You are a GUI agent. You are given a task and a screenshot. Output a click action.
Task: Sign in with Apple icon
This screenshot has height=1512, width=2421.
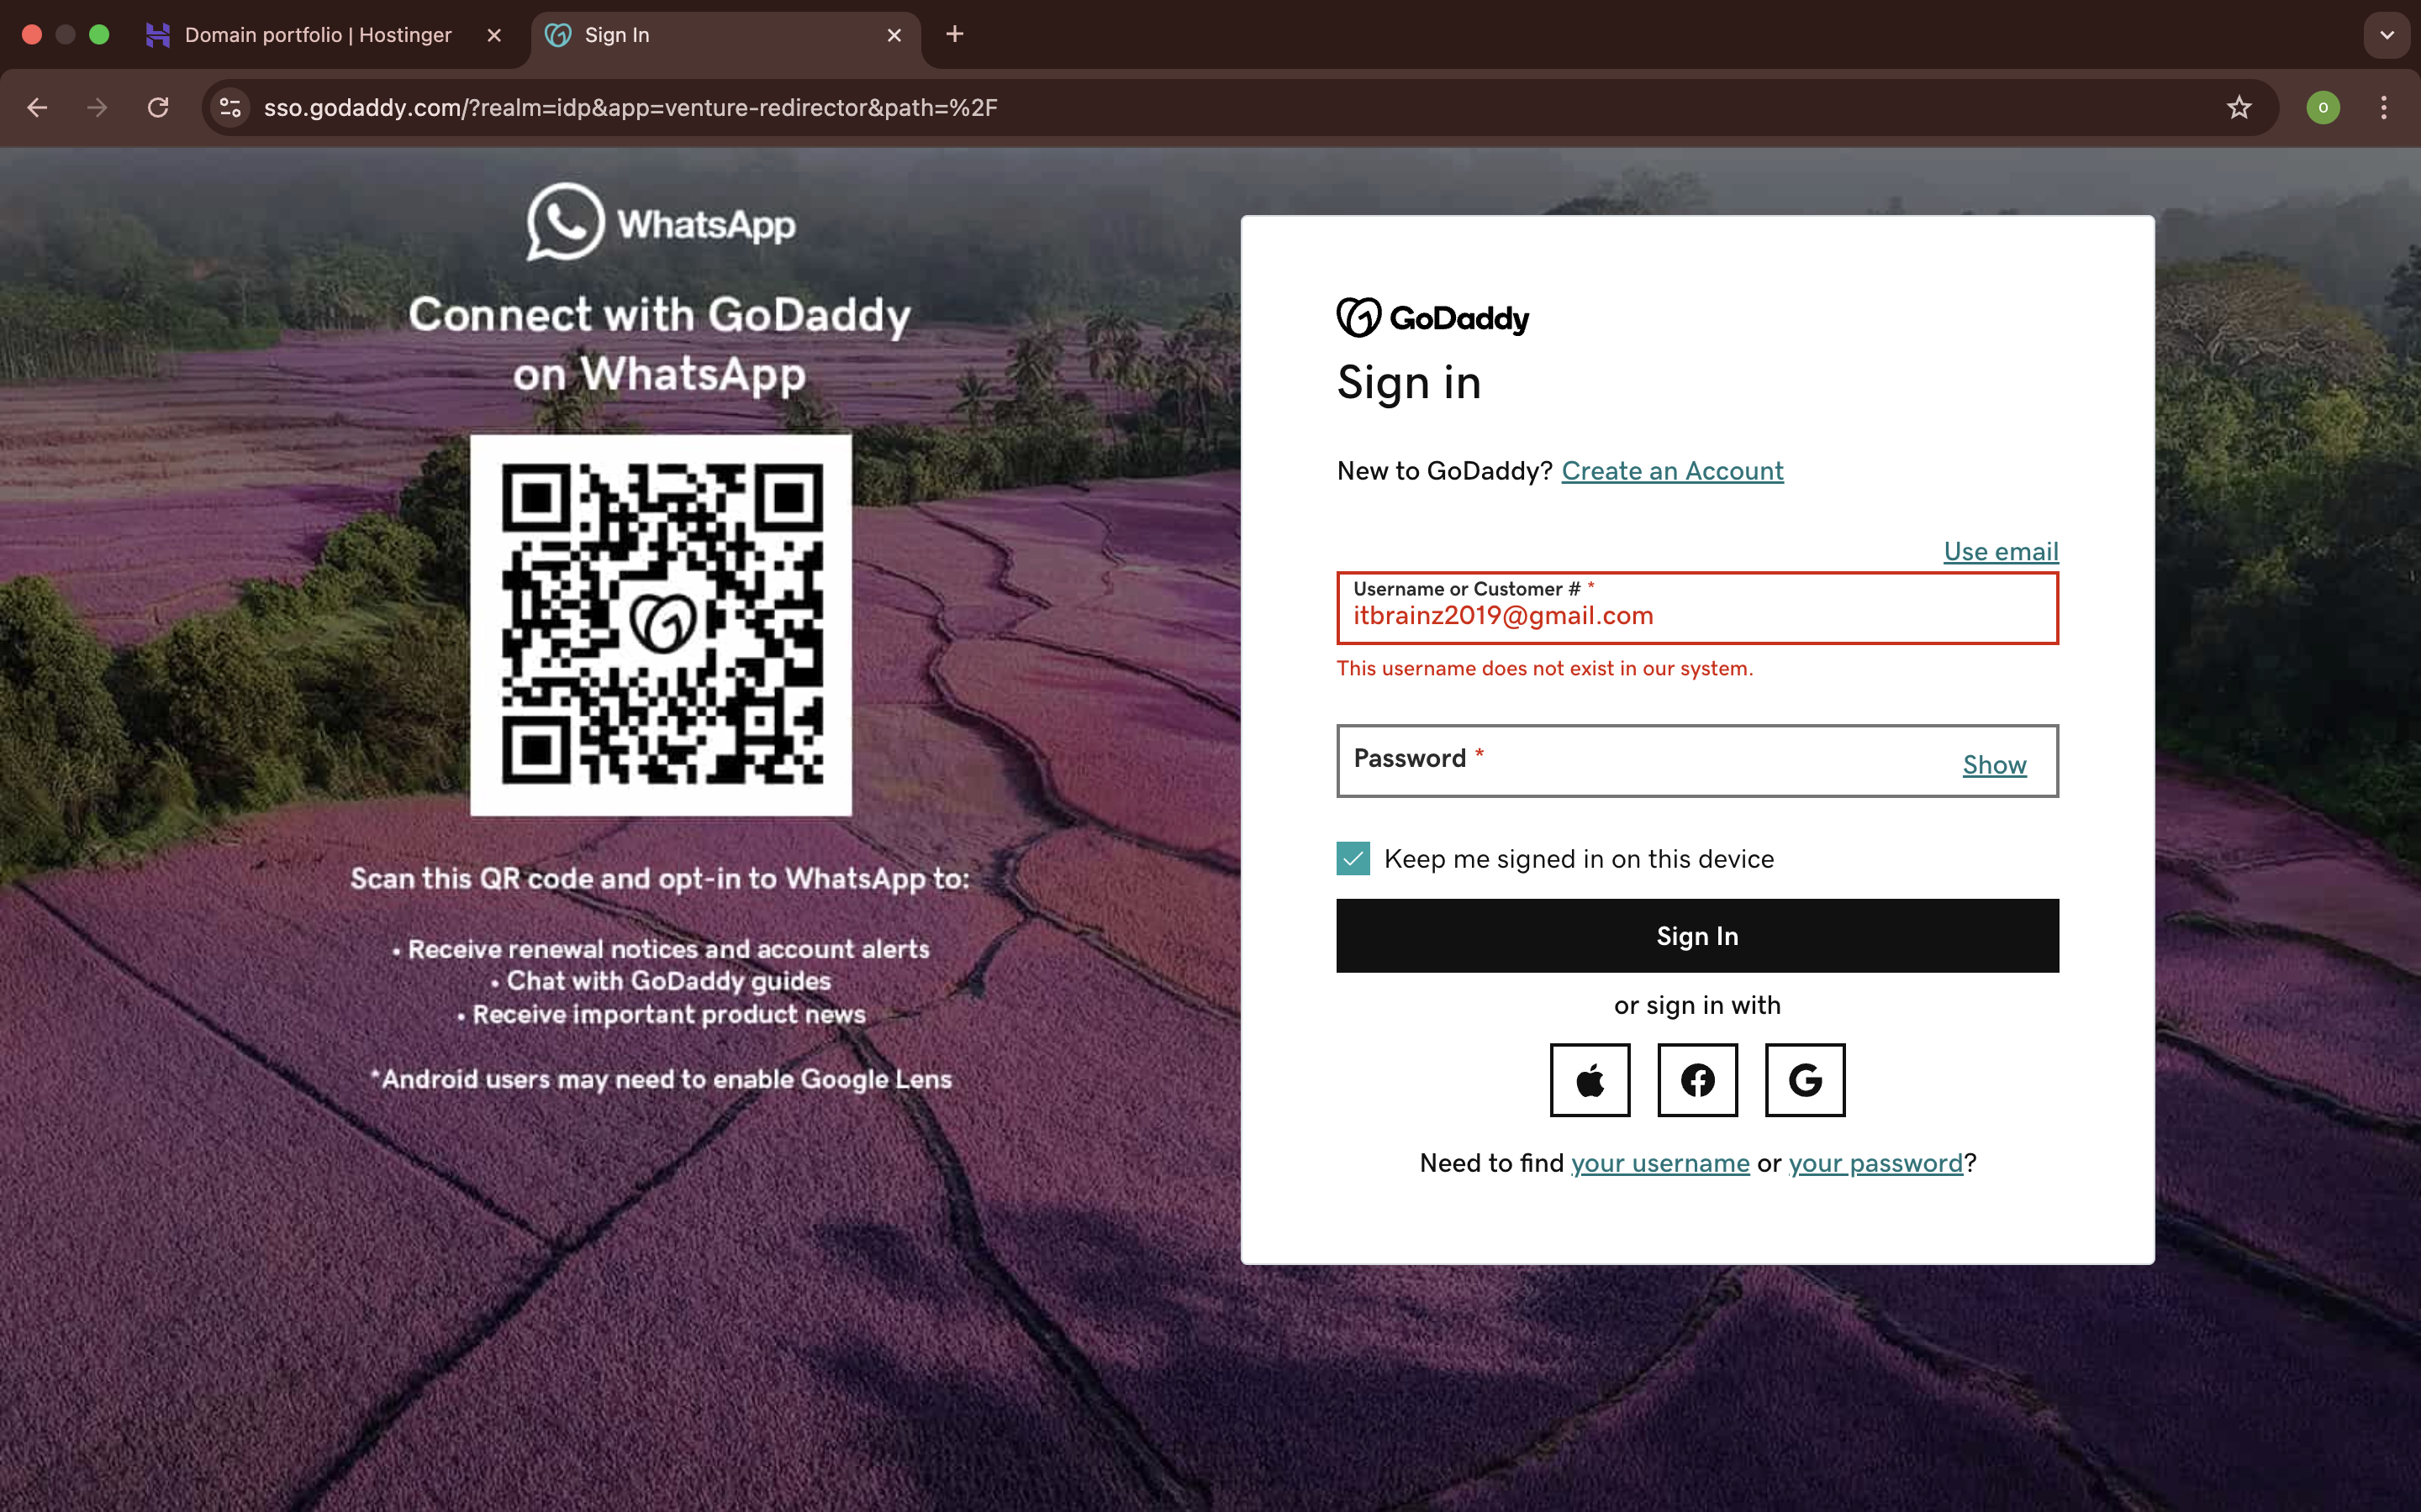click(1590, 1080)
